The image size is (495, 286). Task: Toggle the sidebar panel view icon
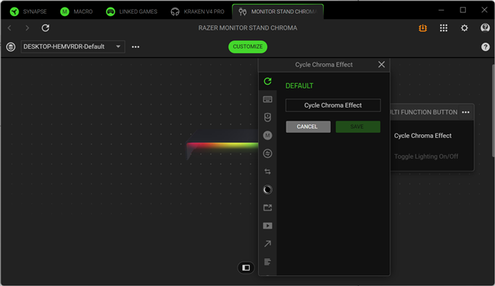[x=246, y=268]
